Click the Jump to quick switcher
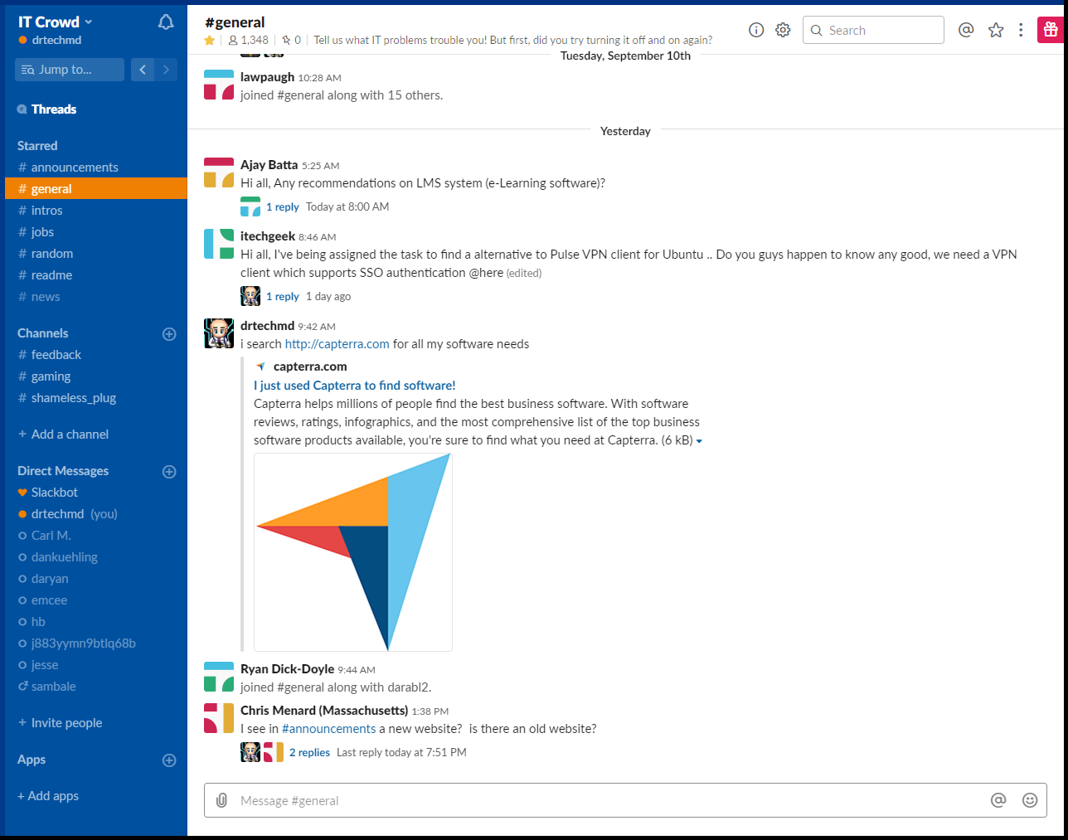This screenshot has width=1068, height=840. (x=70, y=70)
